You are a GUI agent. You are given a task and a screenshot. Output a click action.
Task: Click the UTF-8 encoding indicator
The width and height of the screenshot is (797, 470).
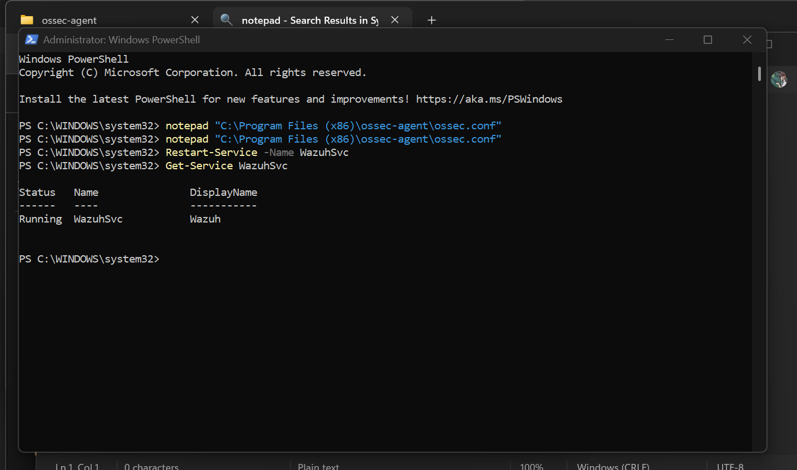coord(730,466)
